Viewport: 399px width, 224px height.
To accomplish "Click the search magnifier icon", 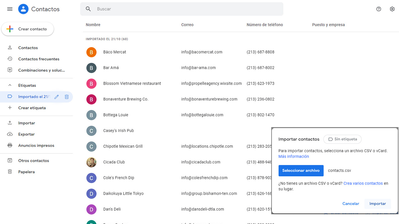I will (x=88, y=9).
